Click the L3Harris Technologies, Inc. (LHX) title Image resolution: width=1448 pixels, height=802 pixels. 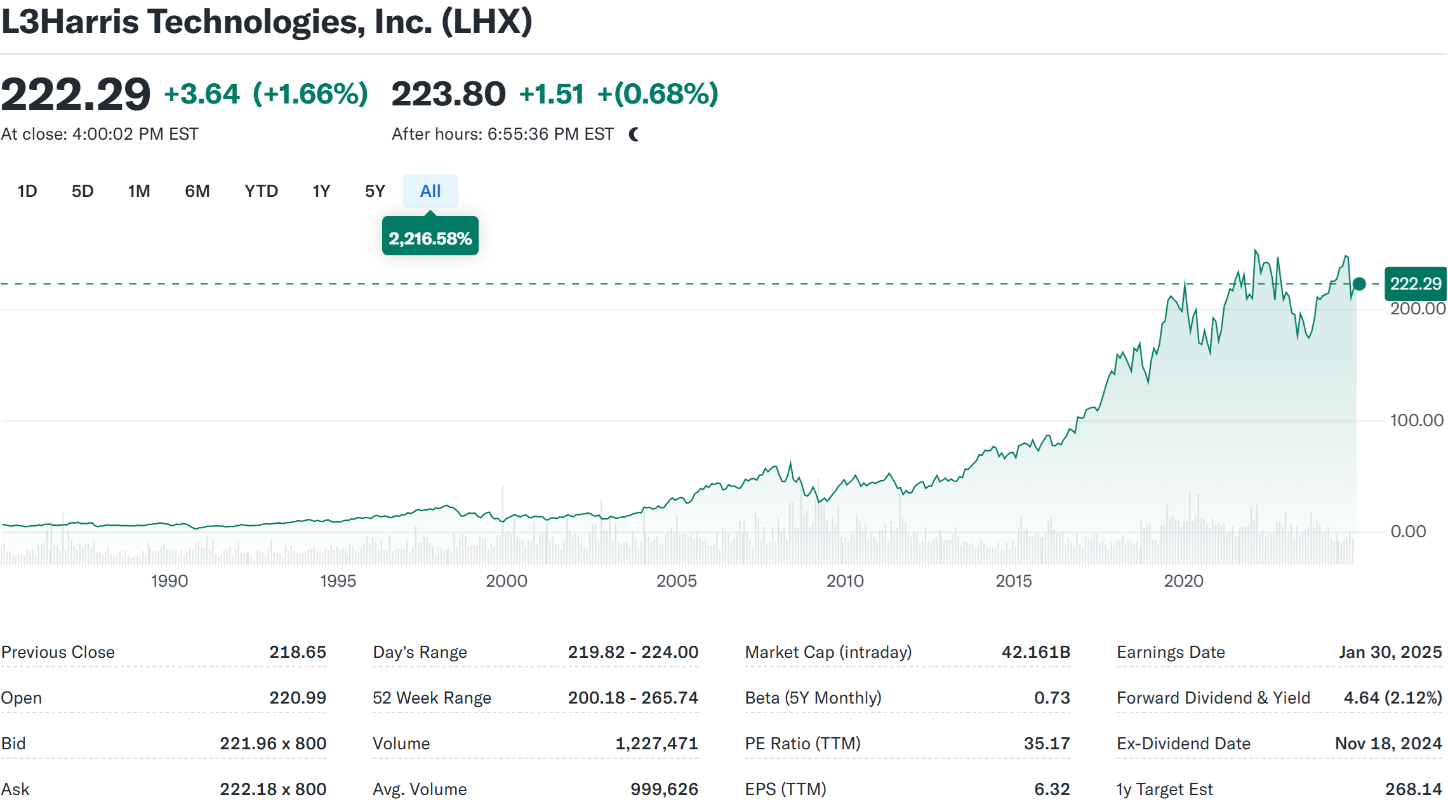click(x=267, y=22)
